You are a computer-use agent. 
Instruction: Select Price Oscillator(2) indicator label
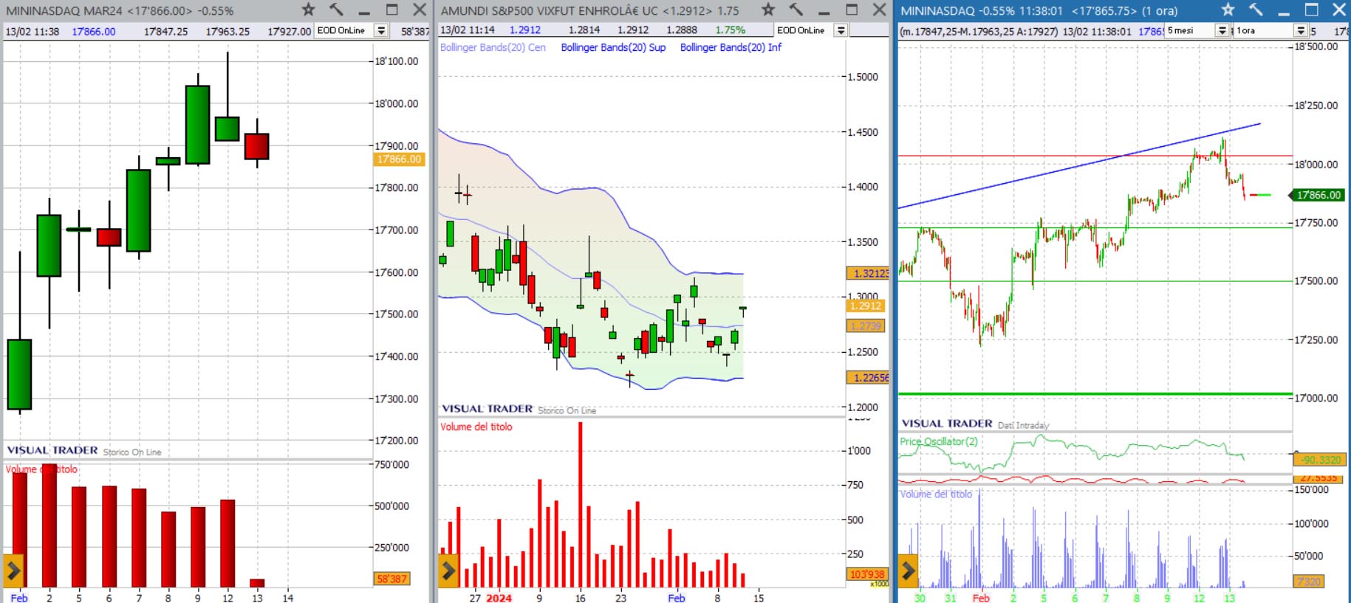(x=939, y=441)
